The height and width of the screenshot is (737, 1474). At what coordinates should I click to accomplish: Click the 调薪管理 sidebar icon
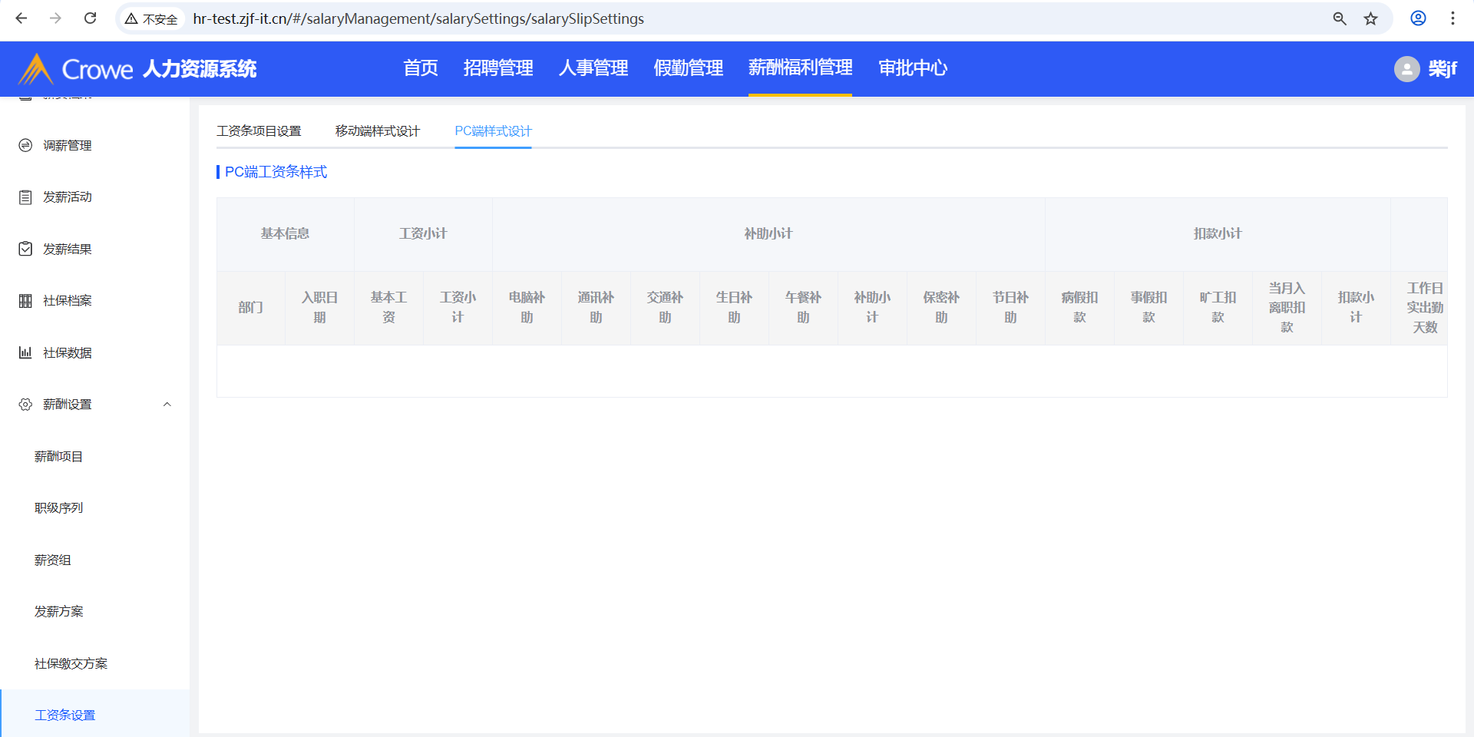(25, 145)
